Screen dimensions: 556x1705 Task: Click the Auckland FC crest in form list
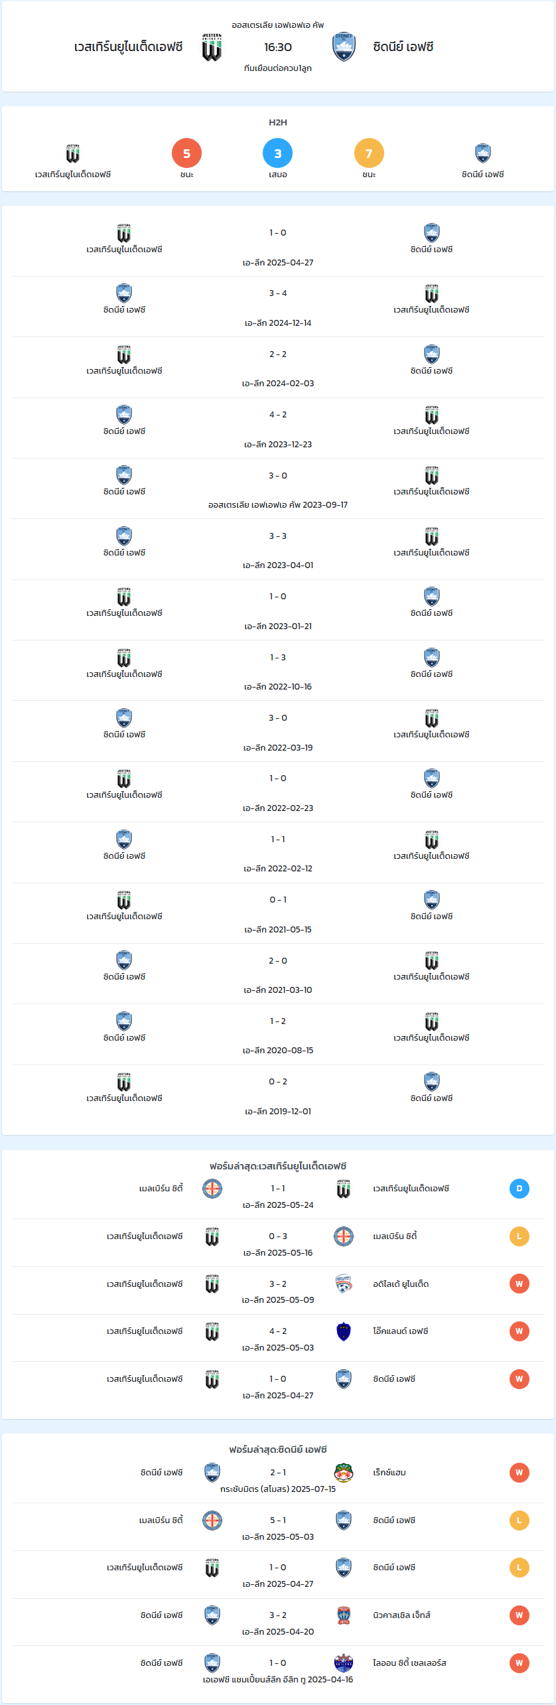[x=344, y=1331]
